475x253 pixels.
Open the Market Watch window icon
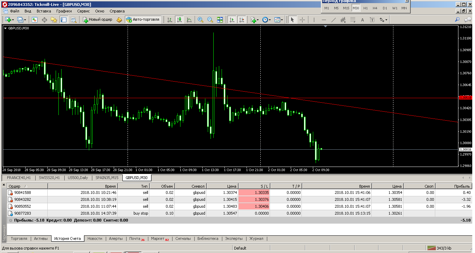(35, 20)
